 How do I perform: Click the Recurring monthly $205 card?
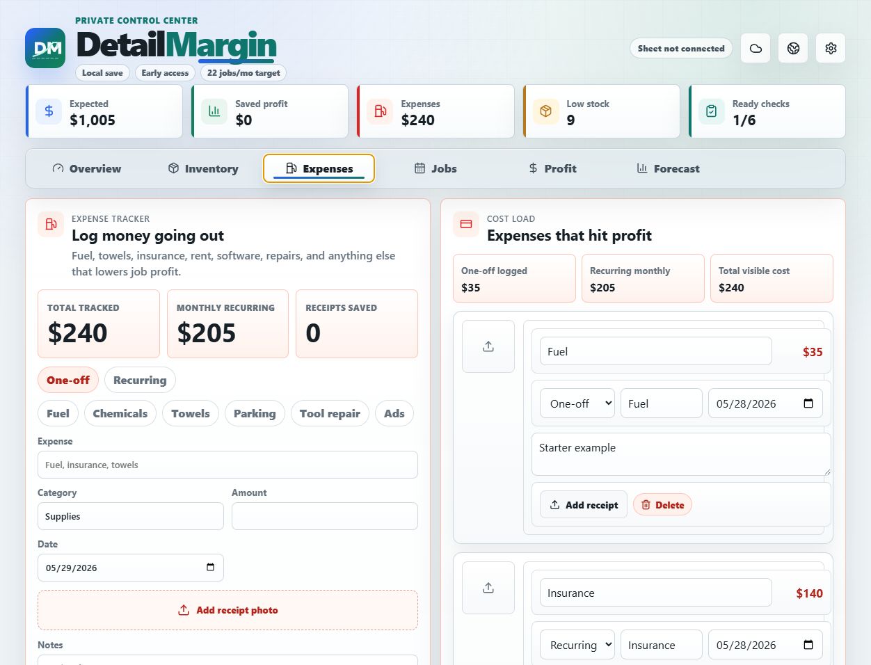[x=643, y=278]
